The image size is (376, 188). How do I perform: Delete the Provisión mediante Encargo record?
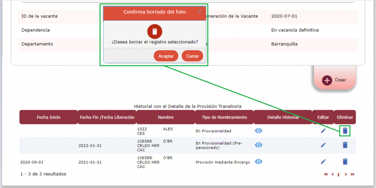345,161
